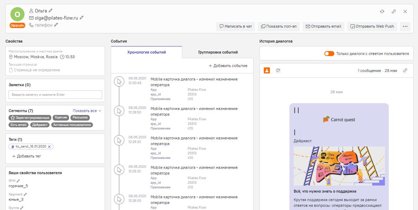Toggle only dialogs with user reply
This screenshot has height=210, width=418.
pos(329,54)
